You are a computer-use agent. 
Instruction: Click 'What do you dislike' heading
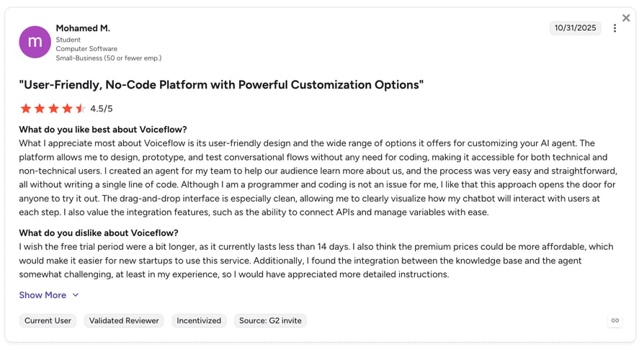pos(99,233)
